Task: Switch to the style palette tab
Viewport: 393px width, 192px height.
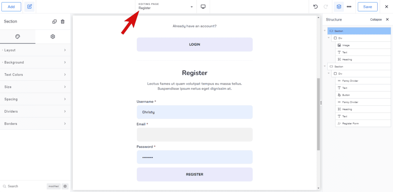Action: pyautogui.click(x=18, y=36)
